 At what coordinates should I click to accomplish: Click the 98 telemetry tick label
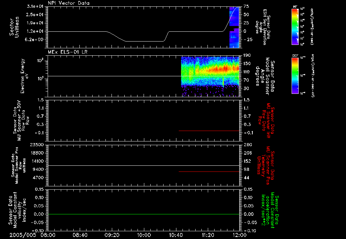click(246, 169)
